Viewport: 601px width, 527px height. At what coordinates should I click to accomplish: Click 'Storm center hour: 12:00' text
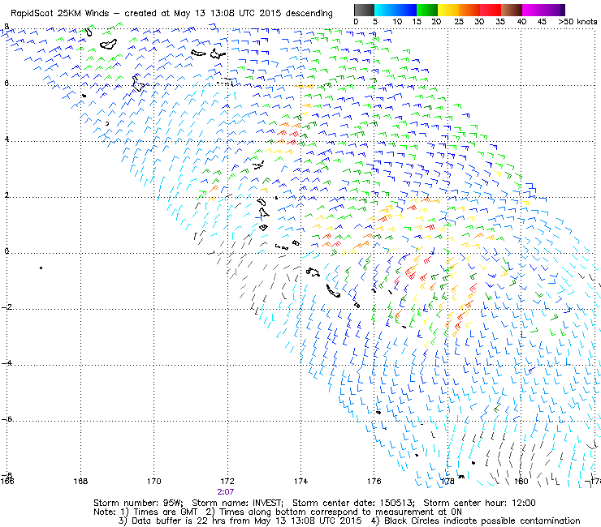pyautogui.click(x=479, y=503)
